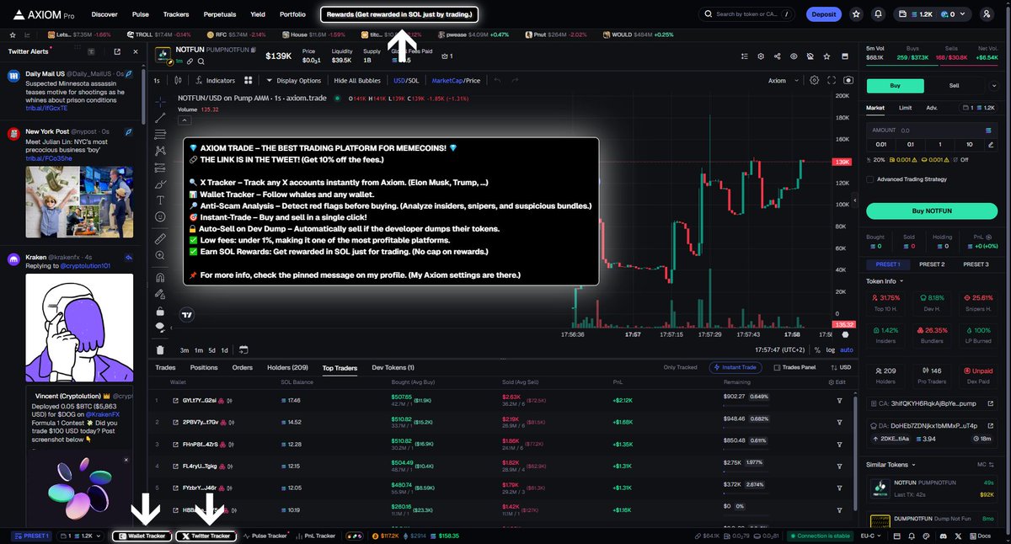Select the PRESET 2 tab
This screenshot has height=544, width=1011.
tap(931, 264)
